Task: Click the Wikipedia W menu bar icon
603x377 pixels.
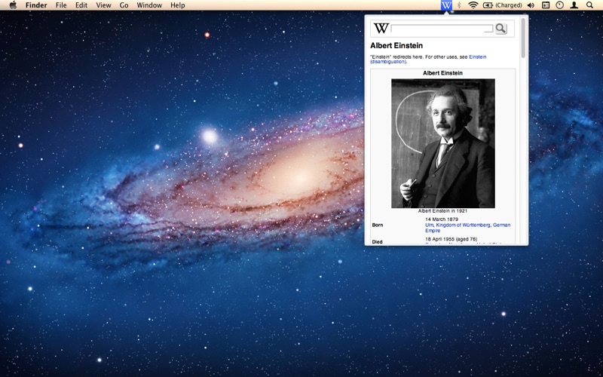Action: pos(446,5)
